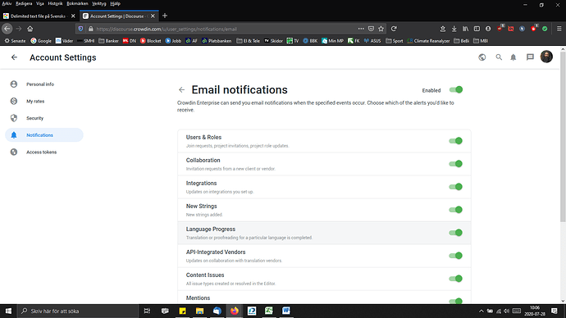Viewport: 566px width, 318px height.
Task: Toggle the master Enabled email switch
Action: coord(456,90)
